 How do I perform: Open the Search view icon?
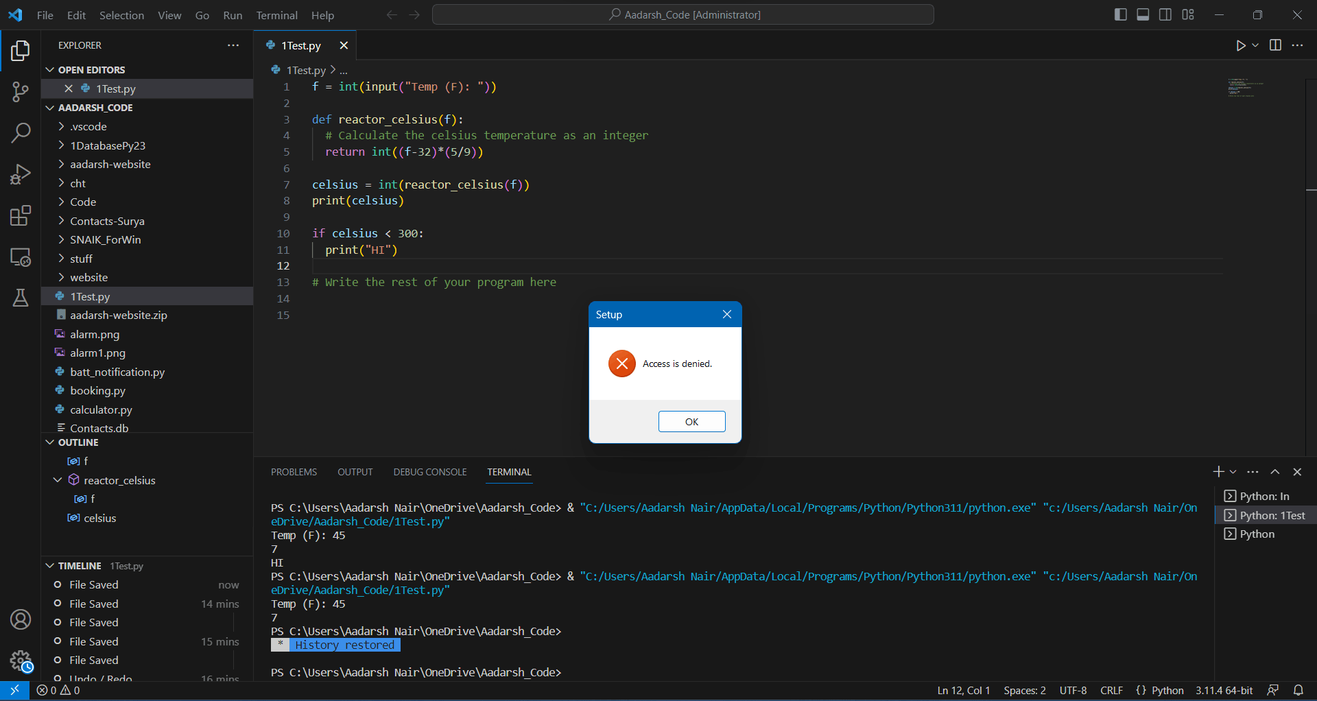(x=21, y=133)
